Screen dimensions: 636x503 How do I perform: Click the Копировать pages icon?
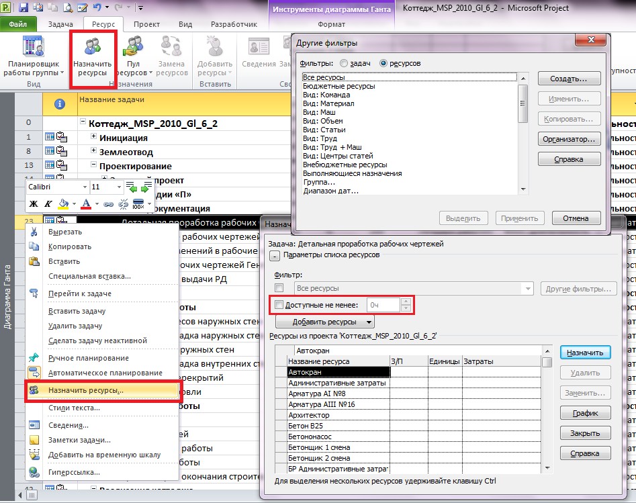34,246
